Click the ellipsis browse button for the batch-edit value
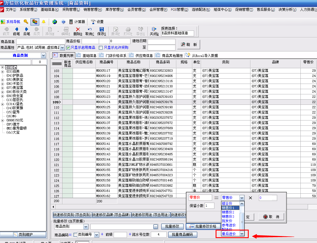This screenshot has width=317, height=243. (155, 227)
